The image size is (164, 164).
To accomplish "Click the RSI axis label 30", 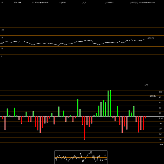I will 2,48.
